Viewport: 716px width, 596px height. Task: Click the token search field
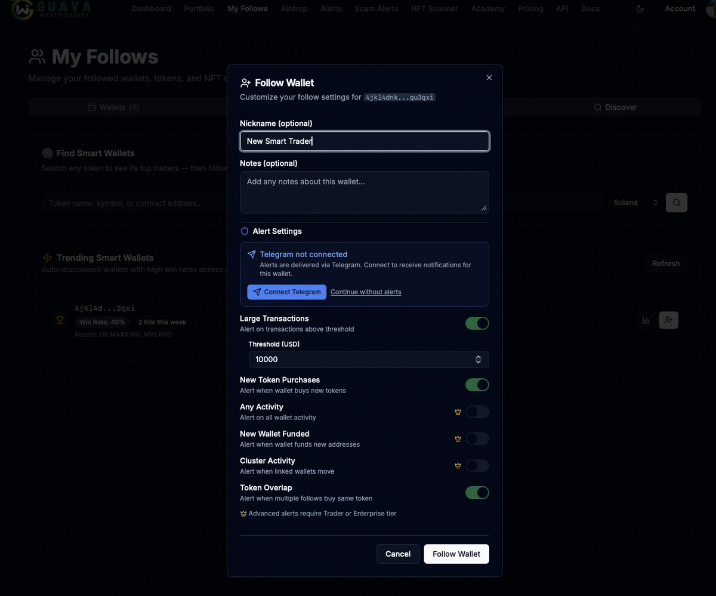[323, 203]
